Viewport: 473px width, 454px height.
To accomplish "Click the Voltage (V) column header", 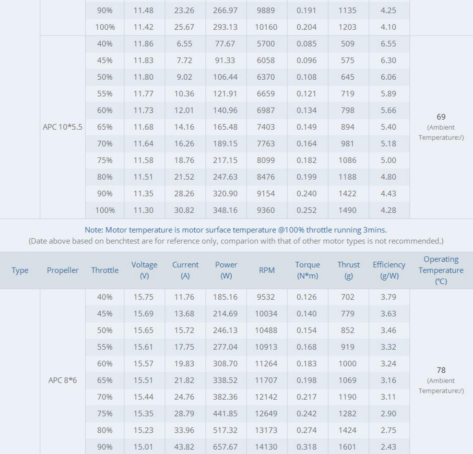I will (144, 270).
